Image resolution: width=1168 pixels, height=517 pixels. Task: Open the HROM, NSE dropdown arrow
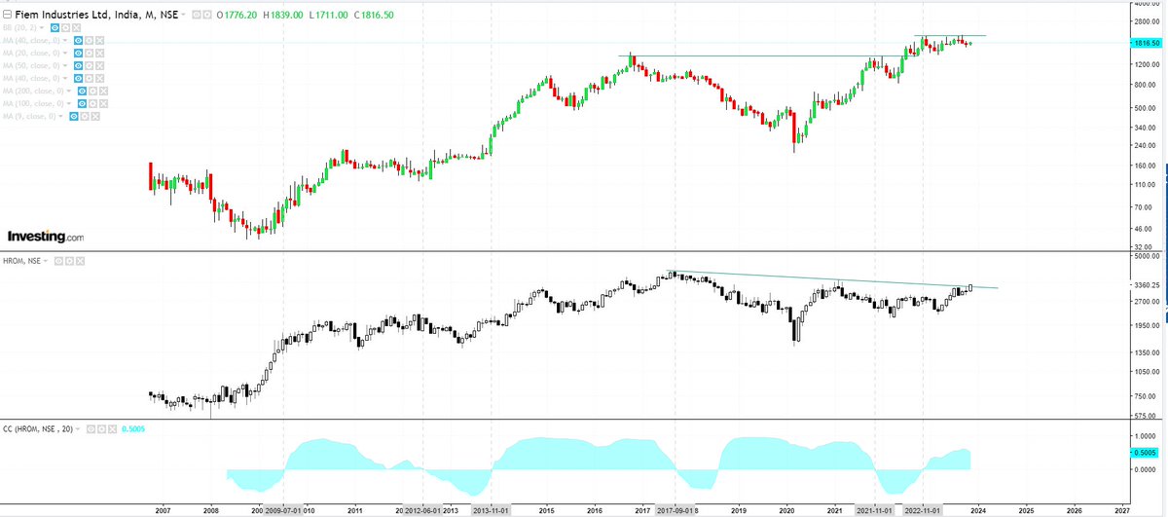tap(45, 261)
